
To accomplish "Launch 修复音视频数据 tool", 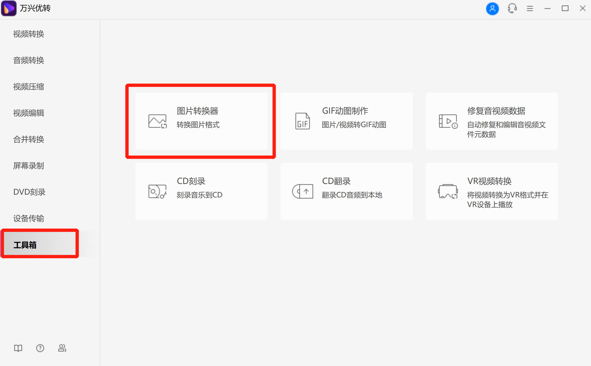I will tap(492, 121).
